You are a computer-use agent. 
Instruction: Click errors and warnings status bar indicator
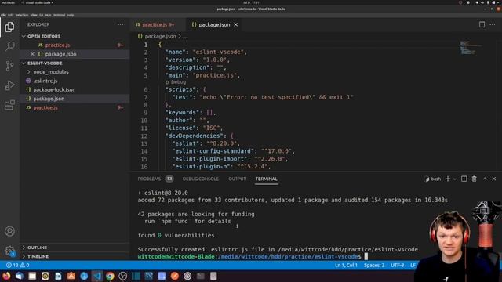click(x=17, y=265)
